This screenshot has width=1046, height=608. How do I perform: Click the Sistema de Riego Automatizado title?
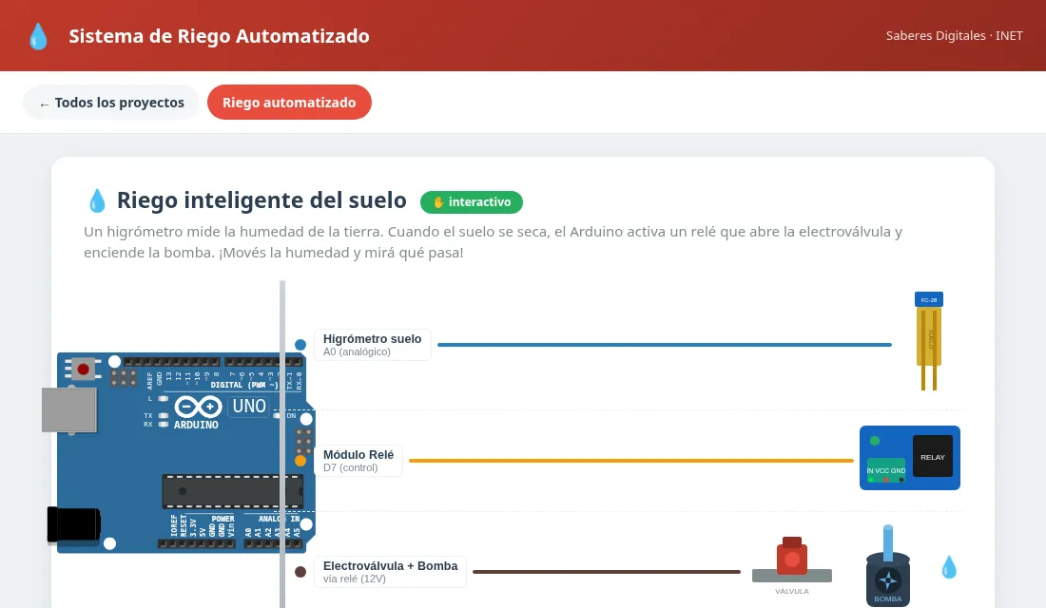coord(219,36)
